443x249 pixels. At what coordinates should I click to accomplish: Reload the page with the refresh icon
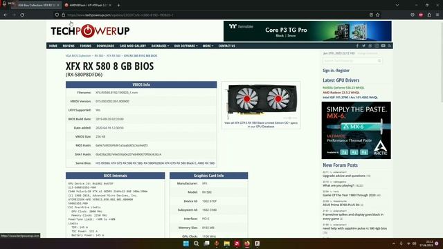(22, 15)
